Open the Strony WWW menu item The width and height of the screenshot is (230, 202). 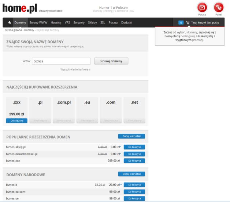[x=38, y=22]
